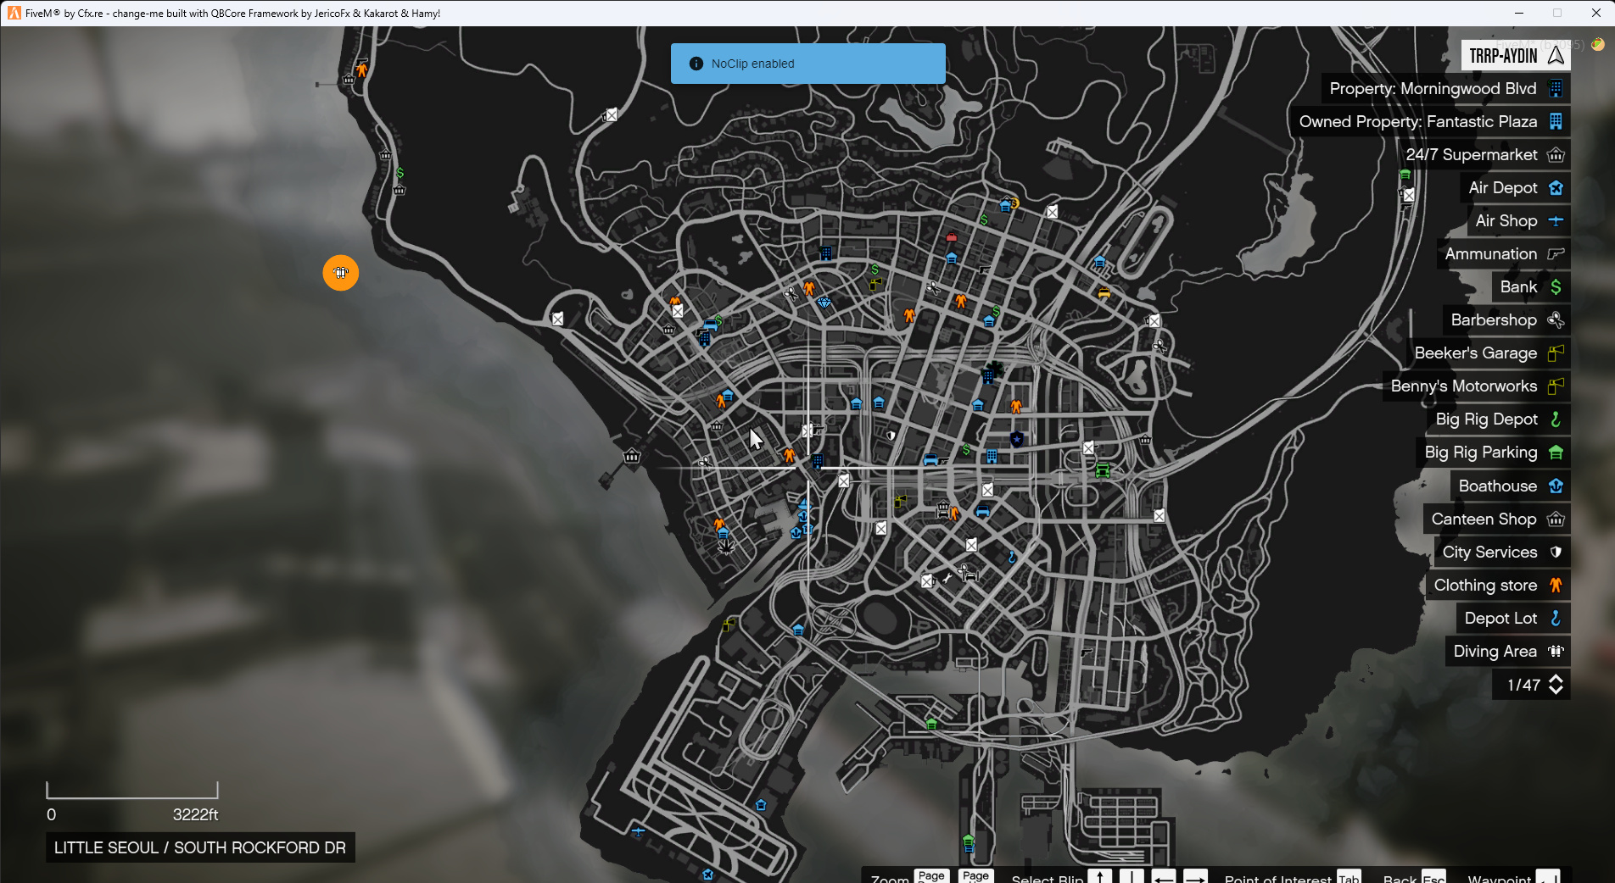The width and height of the screenshot is (1615, 883).
Task: Click the Big Rig Parking garage icon
Action: (x=1556, y=453)
